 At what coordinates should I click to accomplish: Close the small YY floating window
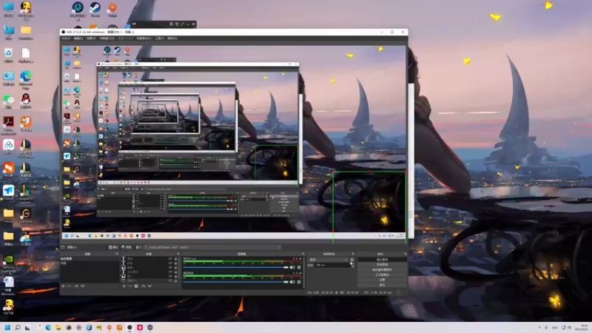pos(193,24)
